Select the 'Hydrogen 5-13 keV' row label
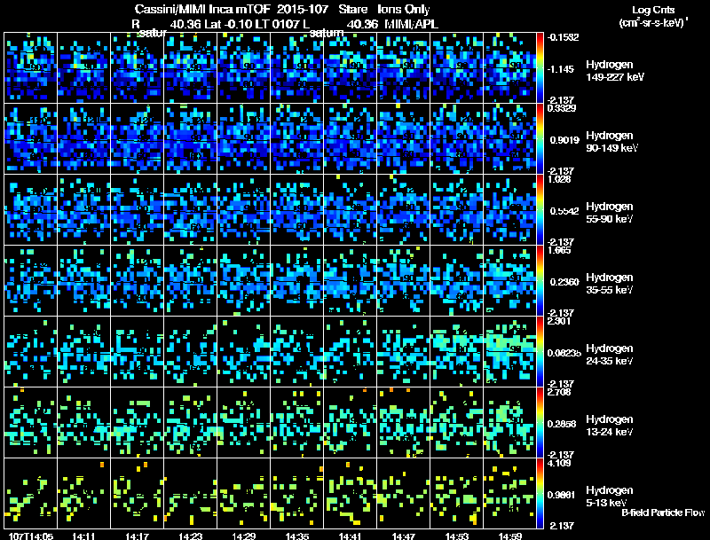This screenshot has height=540, width=710. pos(610,497)
